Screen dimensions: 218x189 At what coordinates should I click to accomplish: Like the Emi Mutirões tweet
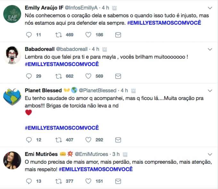(88, 181)
